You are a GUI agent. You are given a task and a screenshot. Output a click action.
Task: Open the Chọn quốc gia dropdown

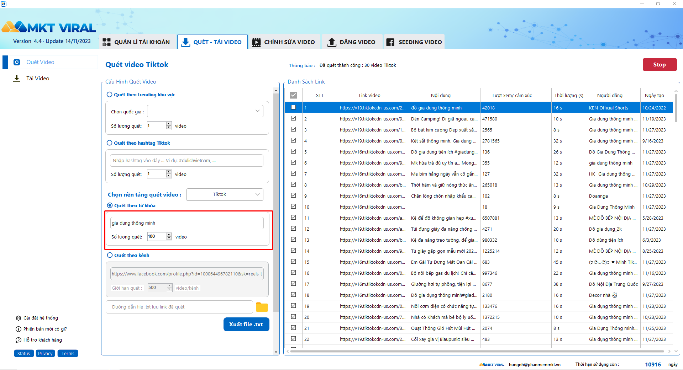click(x=205, y=111)
